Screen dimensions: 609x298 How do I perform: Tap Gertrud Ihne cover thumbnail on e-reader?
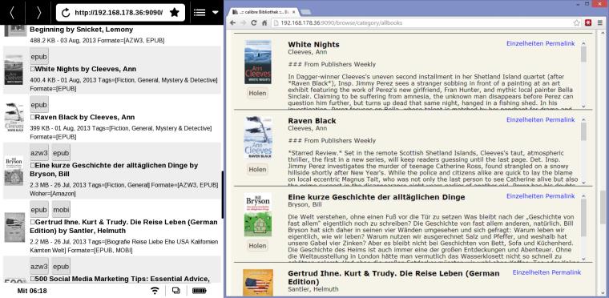[14, 228]
